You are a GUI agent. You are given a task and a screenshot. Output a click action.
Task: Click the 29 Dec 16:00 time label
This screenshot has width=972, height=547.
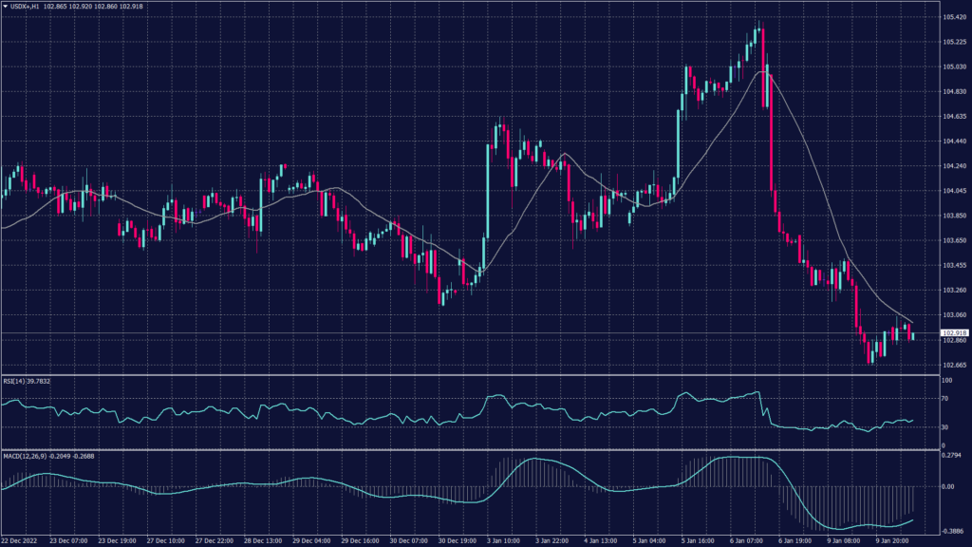tap(359, 539)
